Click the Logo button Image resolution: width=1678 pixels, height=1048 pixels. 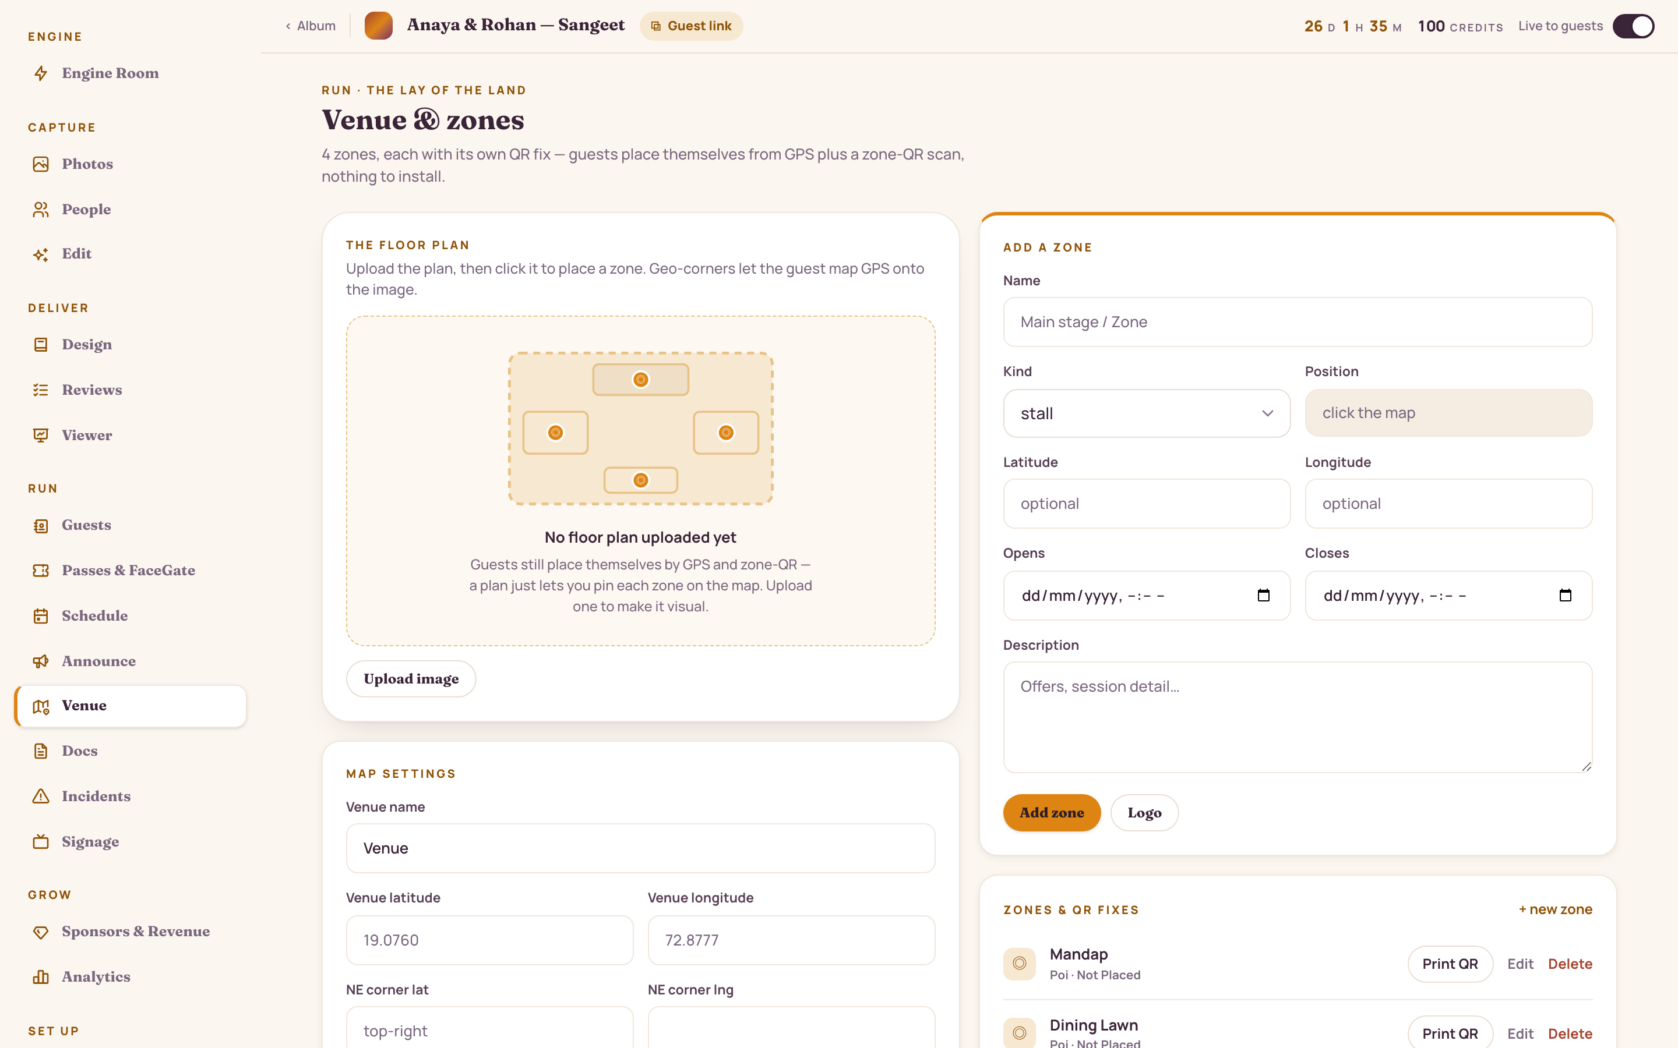click(x=1144, y=812)
